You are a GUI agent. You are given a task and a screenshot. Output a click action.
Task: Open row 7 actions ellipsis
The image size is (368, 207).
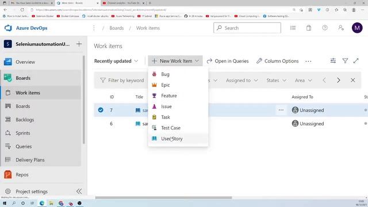(x=281, y=110)
